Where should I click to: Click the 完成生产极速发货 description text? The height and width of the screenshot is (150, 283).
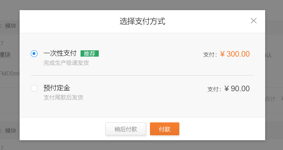(x=66, y=63)
